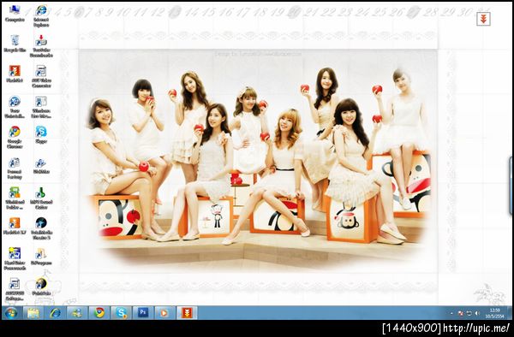This screenshot has width=514, height=337.
Task: Open the desktop shortcut with red download arrow
Action: coord(41,46)
